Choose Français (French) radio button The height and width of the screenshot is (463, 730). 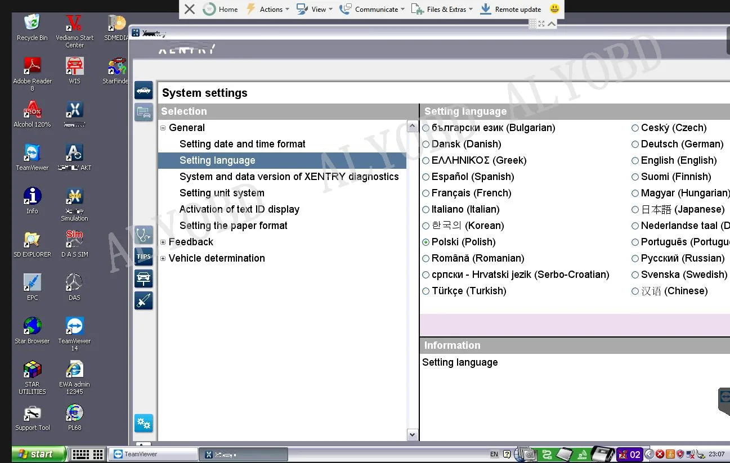click(x=426, y=193)
